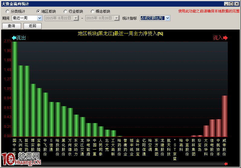The width and height of the screenshot is (241, 168).
Task: Click the red left arrow at the chart bottom right
Action: click(x=226, y=164)
